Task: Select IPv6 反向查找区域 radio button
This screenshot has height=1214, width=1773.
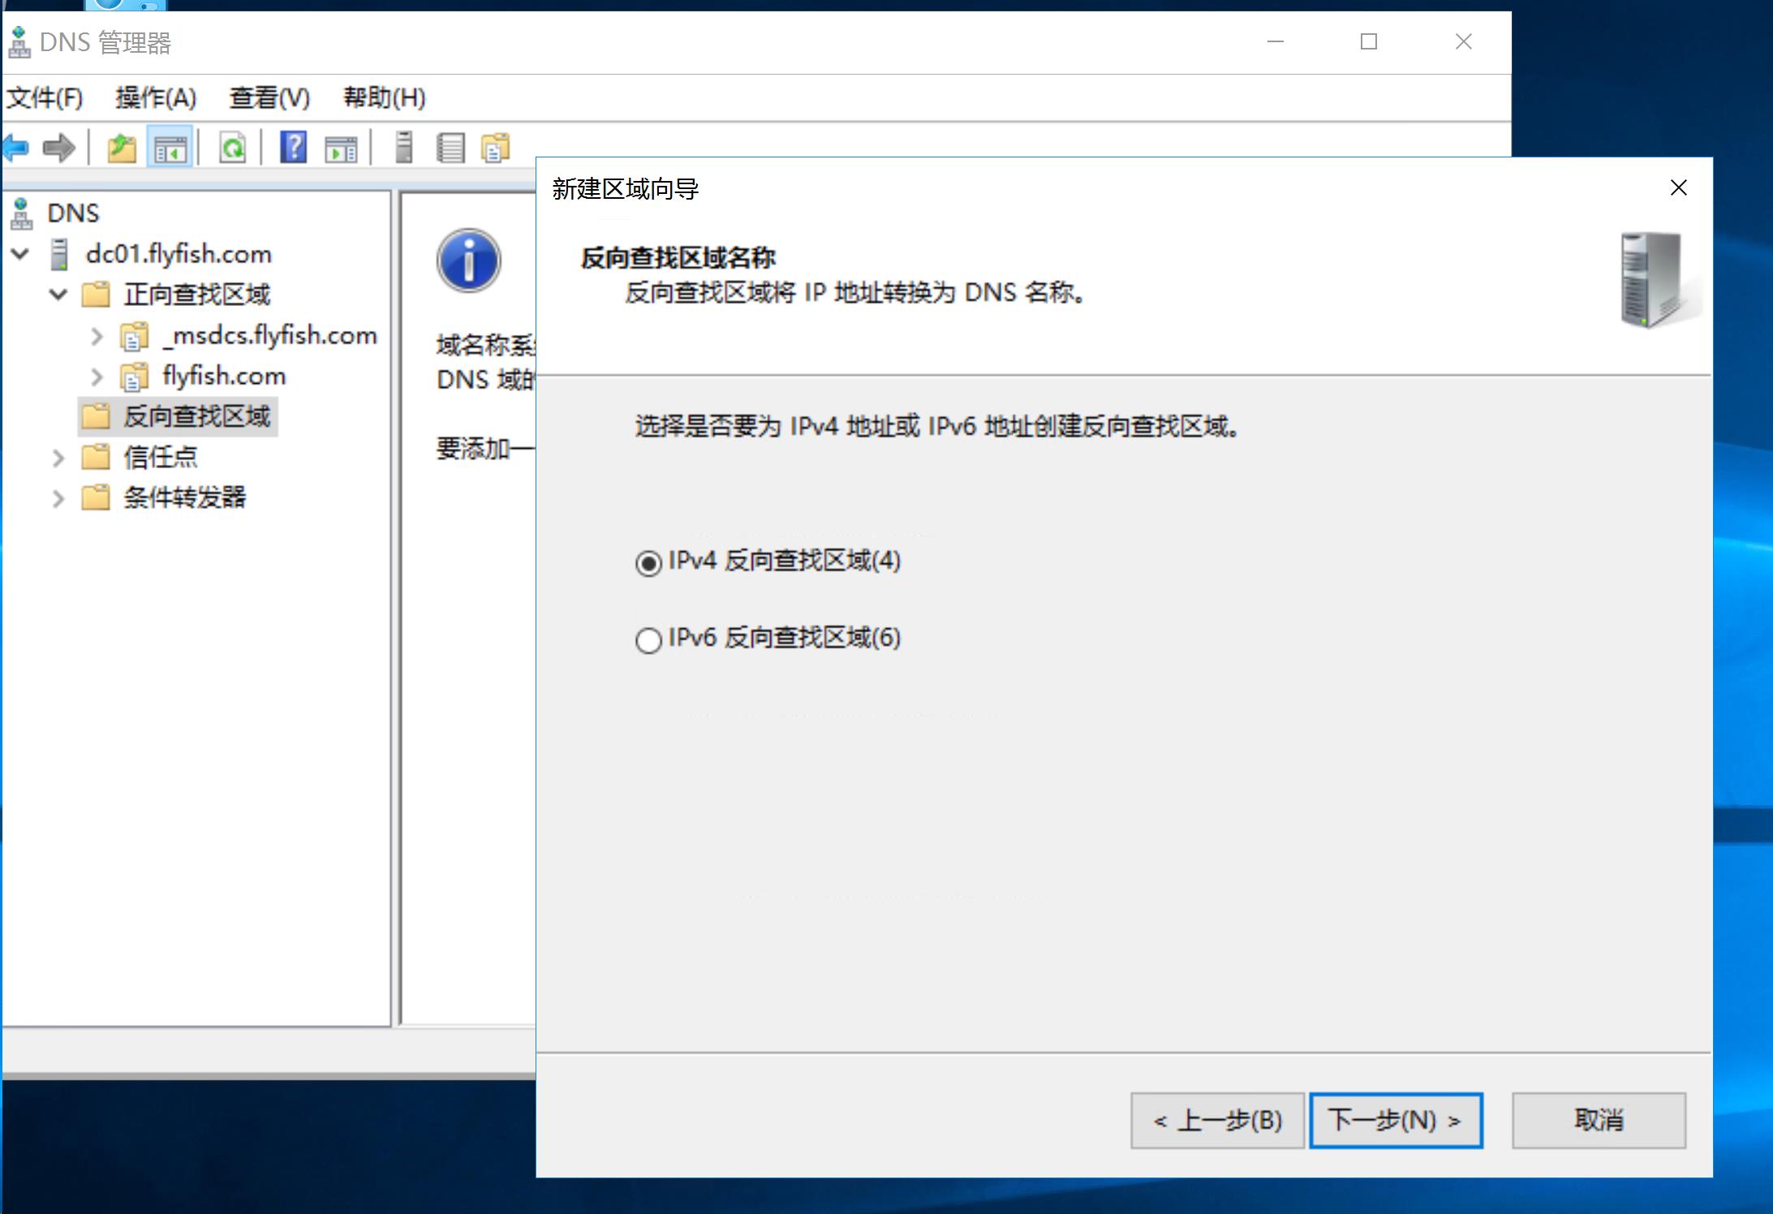Action: pos(648,640)
